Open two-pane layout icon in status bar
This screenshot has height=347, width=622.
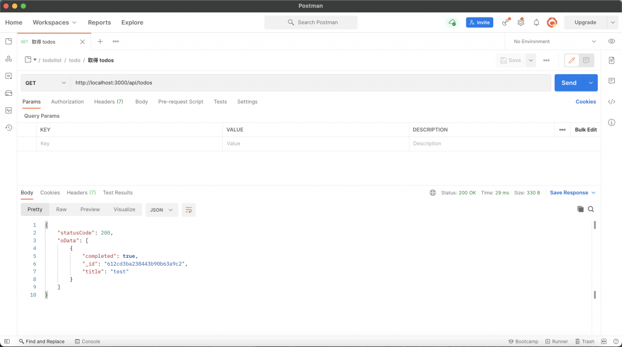[604, 342]
